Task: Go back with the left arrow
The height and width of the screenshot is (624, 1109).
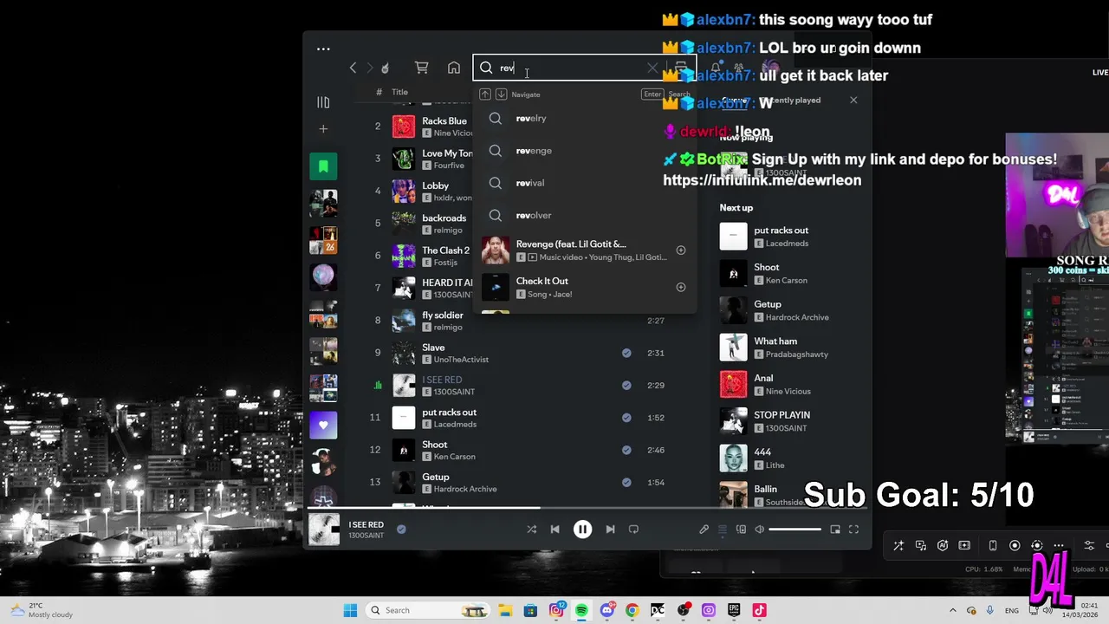Action: [x=353, y=68]
